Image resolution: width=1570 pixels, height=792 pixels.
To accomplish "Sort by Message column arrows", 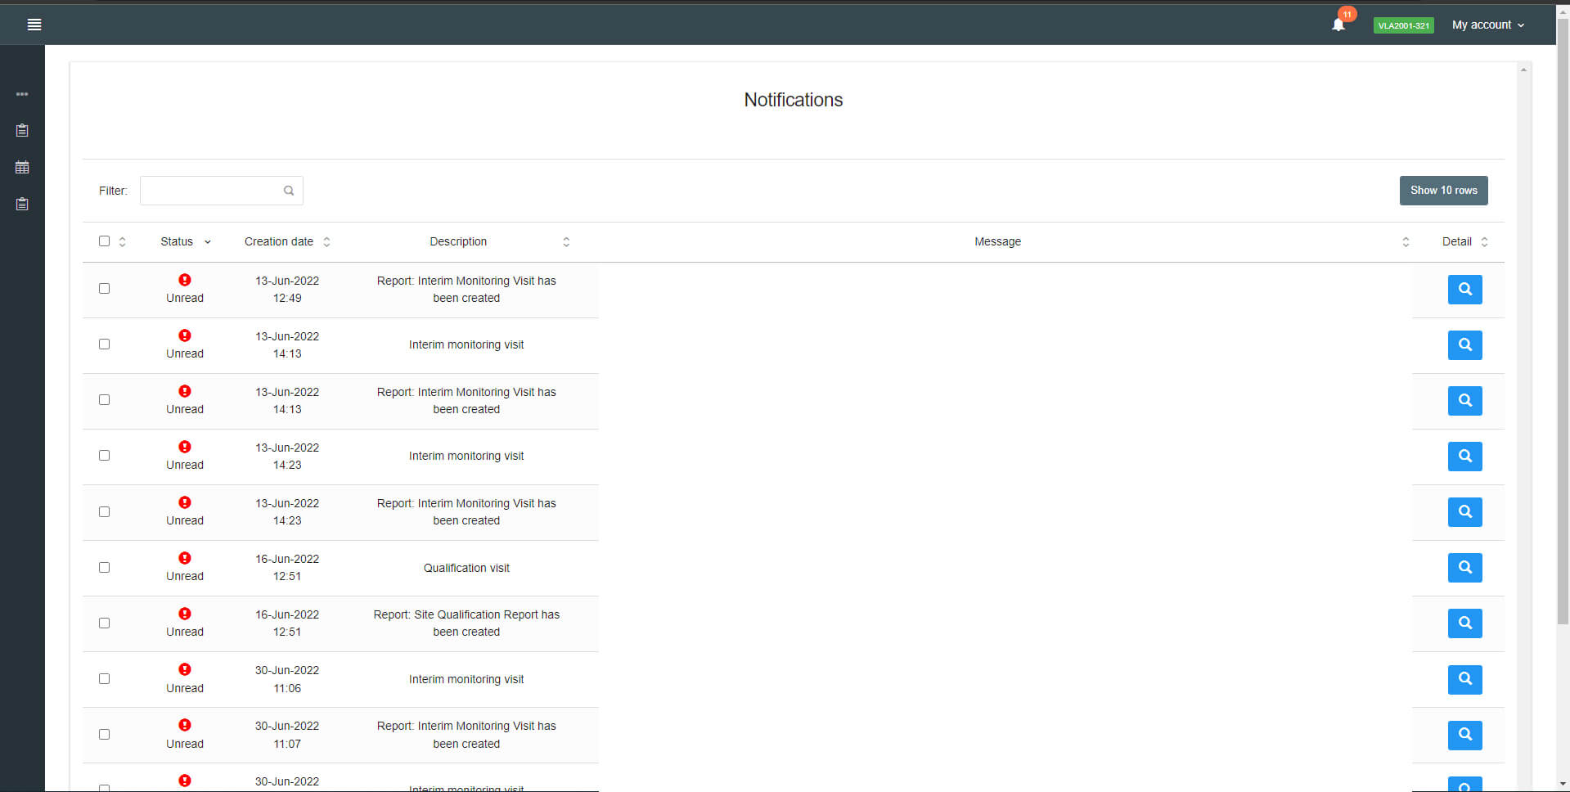I will 1406,241.
